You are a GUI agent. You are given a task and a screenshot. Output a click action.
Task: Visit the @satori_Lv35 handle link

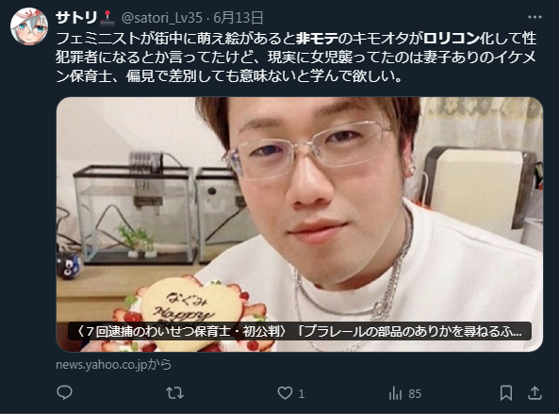click(162, 18)
